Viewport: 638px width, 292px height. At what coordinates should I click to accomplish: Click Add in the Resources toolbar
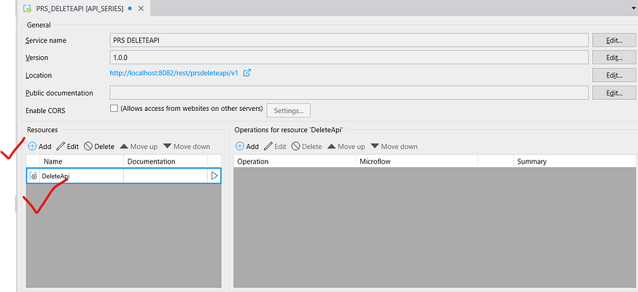[x=39, y=147]
